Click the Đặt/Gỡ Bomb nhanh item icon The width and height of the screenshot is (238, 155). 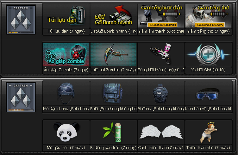click(114, 16)
